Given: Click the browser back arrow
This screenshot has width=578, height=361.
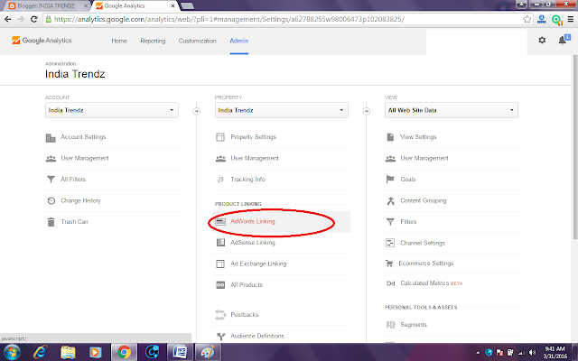Looking at the screenshot, I should (8, 19).
